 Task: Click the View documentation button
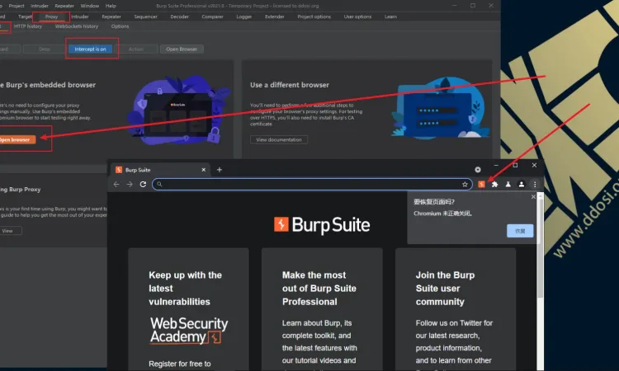279,139
